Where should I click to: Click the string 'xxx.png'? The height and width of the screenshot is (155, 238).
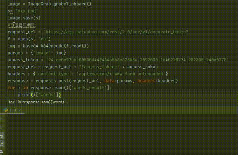(26, 11)
